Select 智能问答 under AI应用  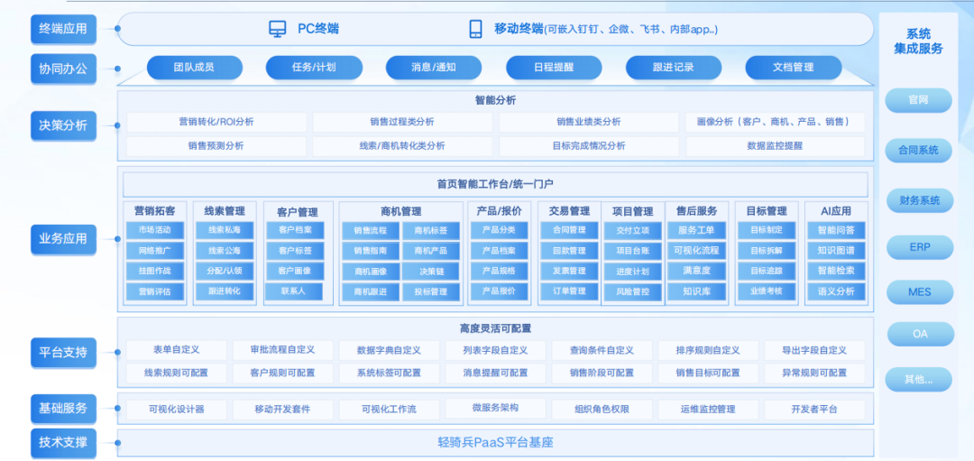(835, 230)
